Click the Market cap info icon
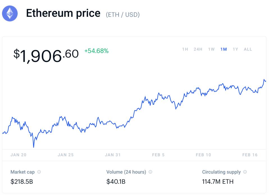269x195 pixels. [39, 172]
